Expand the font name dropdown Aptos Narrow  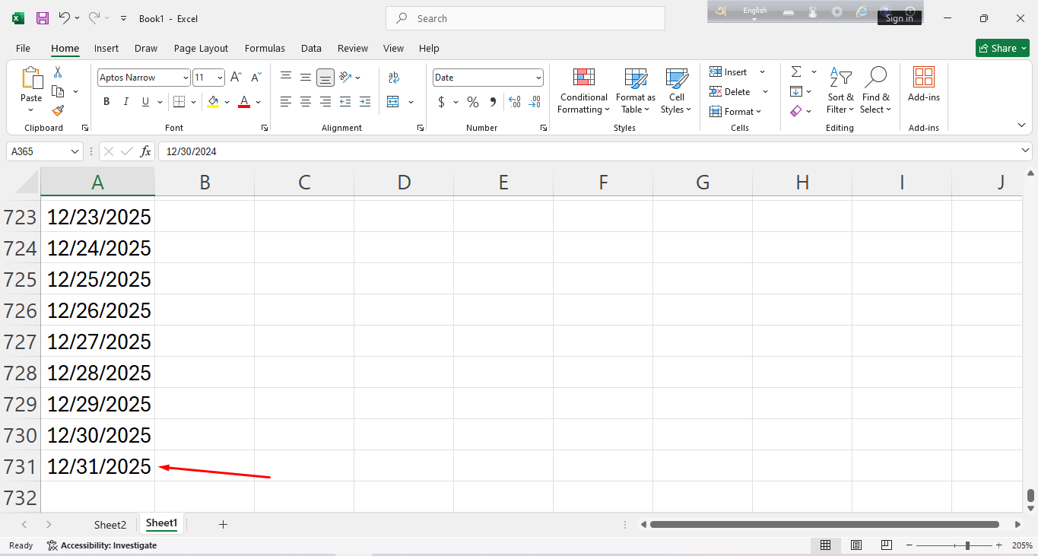[186, 78]
